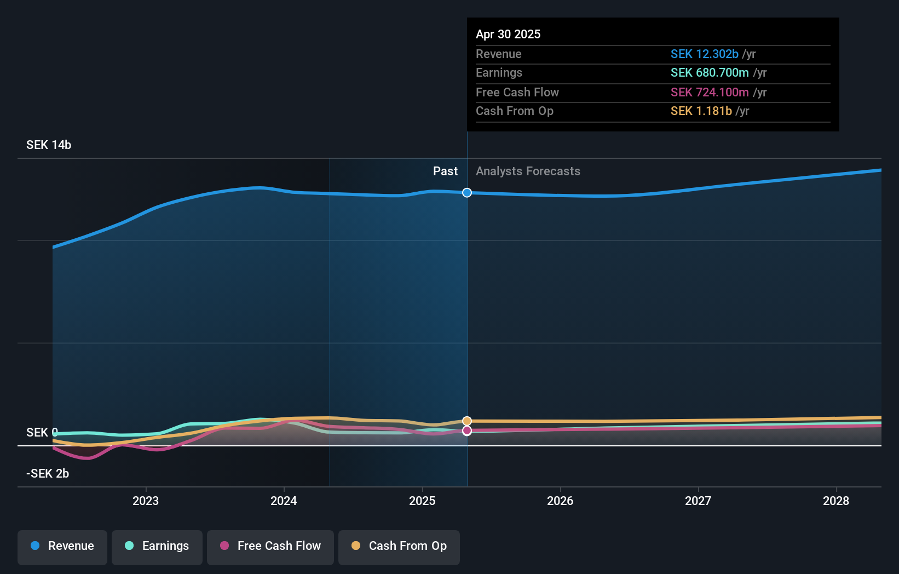Toggle the Cash From Op legend button

point(399,547)
